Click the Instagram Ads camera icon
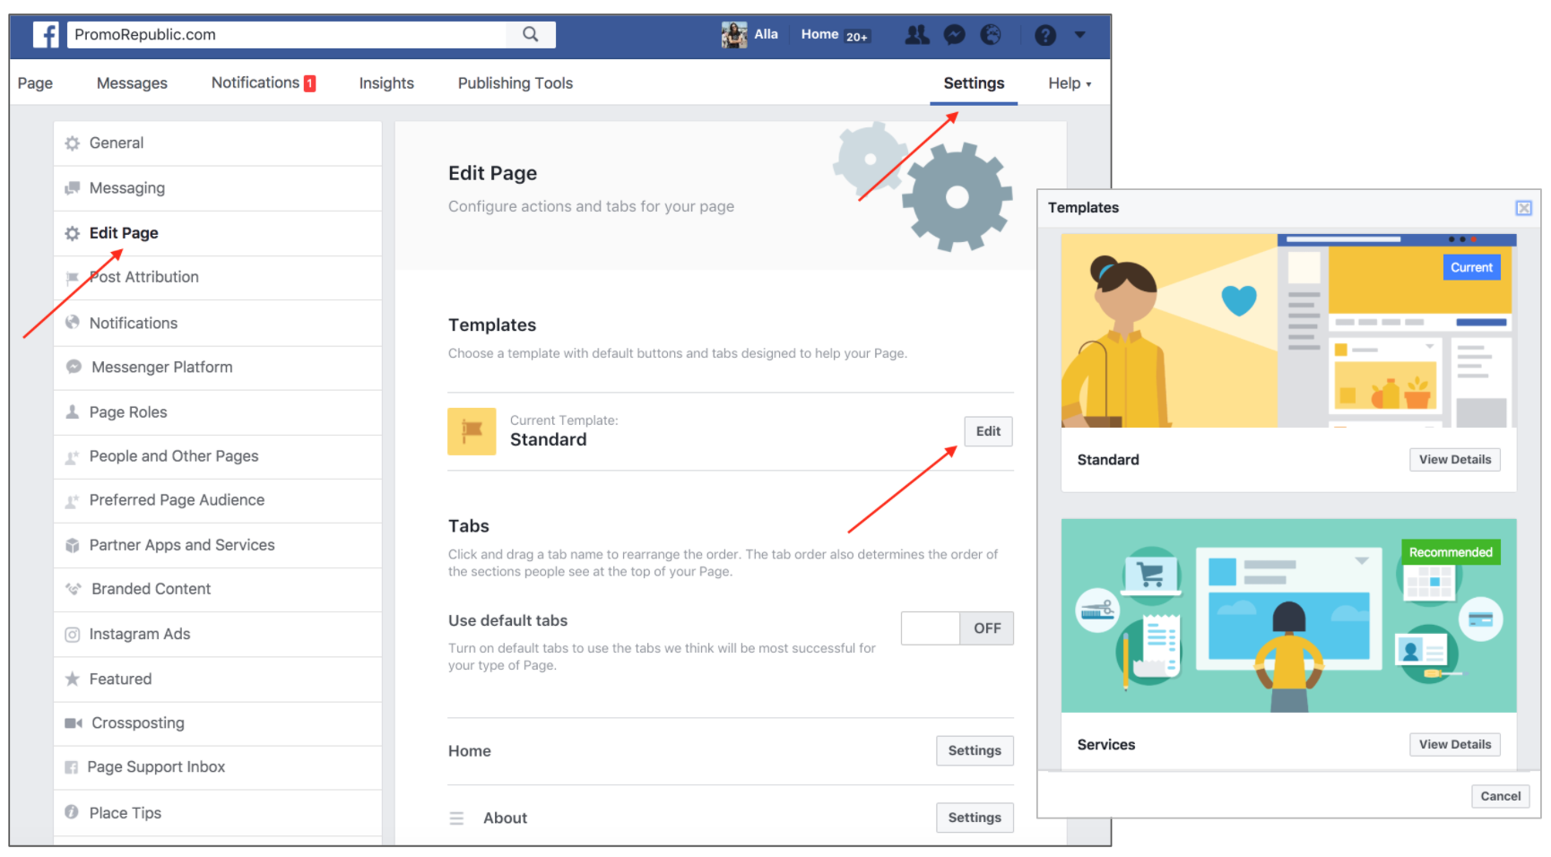1551x857 pixels. coord(73,635)
